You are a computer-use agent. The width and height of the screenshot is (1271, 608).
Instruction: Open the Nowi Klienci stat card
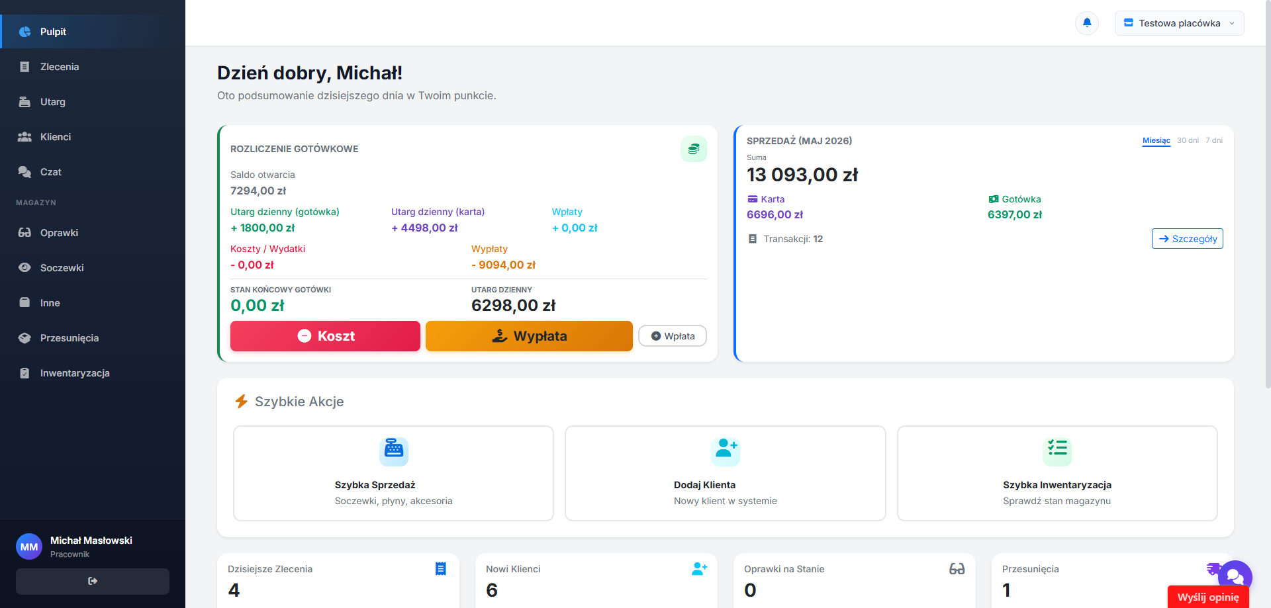point(596,580)
